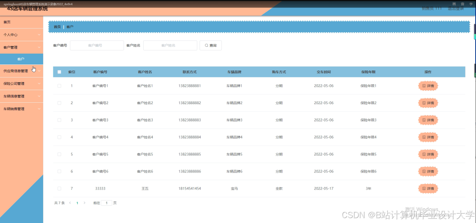
Task: Open 车辆信息管理 in the sidebar
Action: click(x=21, y=96)
